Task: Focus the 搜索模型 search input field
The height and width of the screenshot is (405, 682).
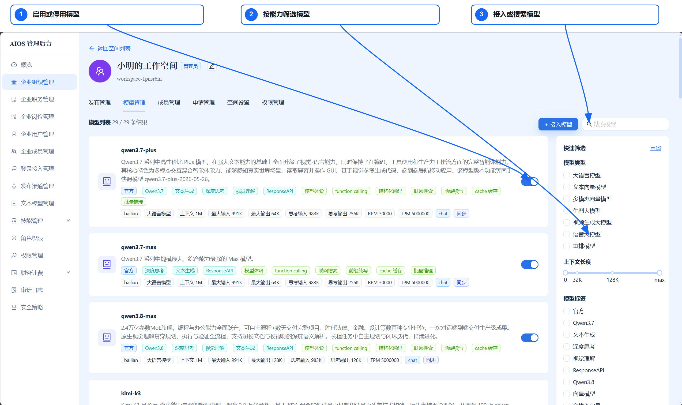Action: pyautogui.click(x=625, y=124)
